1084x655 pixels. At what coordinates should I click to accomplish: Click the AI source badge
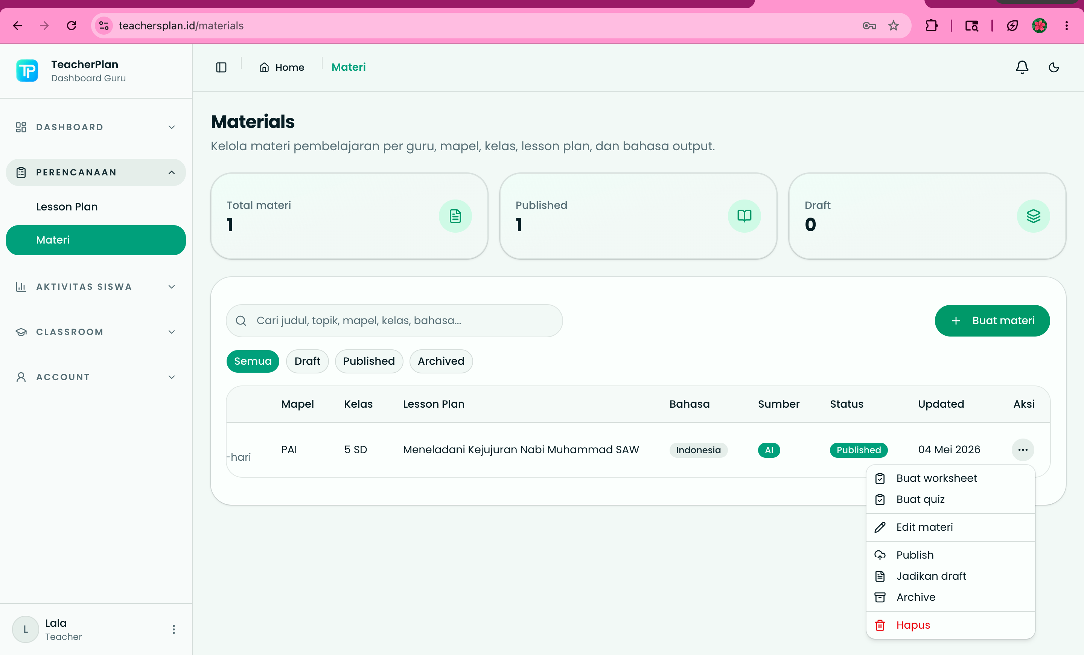769,450
